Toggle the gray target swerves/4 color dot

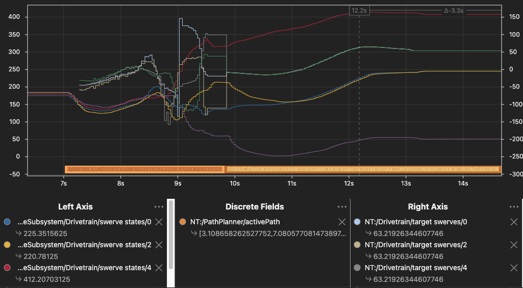(x=357, y=268)
